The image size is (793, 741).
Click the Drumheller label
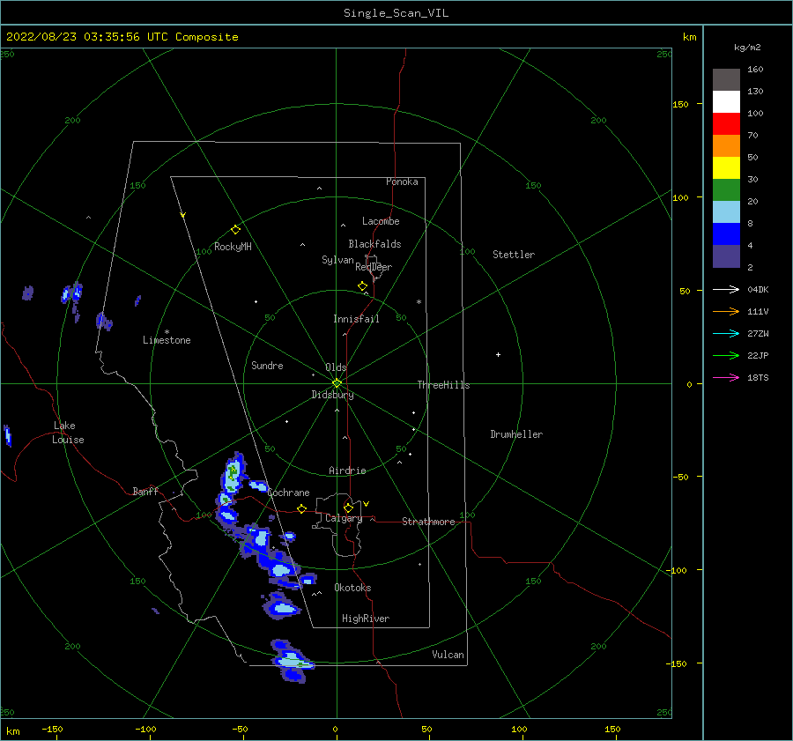[516, 434]
